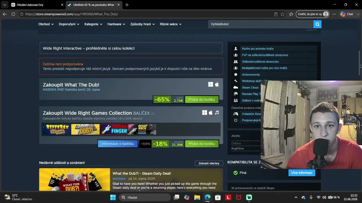Image resolution: width=362 pixels, height=203 pixels.
Task: Click the PvP shared screen players icon
Action: [x=236, y=55]
